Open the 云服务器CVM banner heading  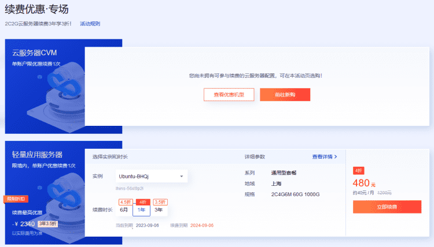35,53
